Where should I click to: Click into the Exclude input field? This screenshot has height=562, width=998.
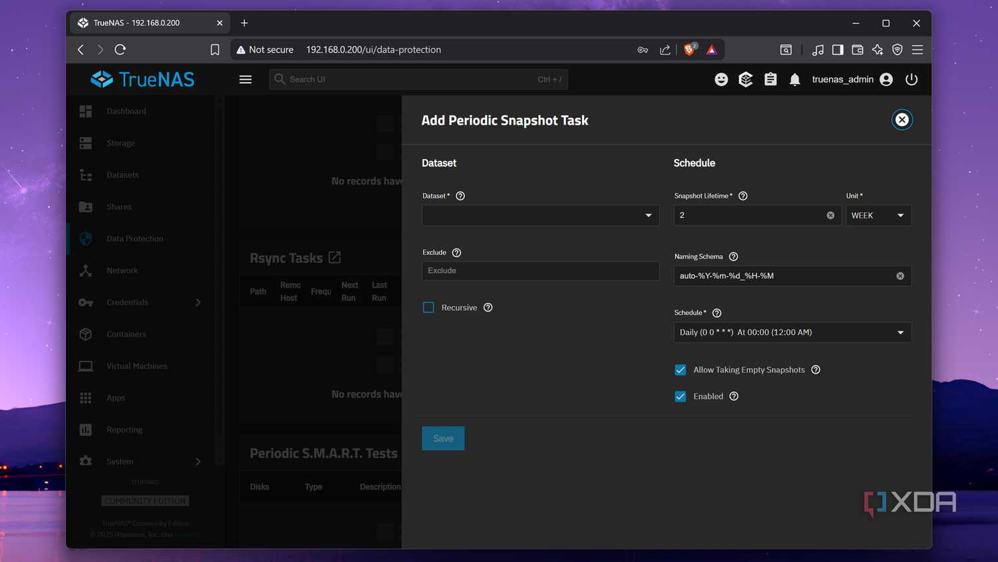click(540, 270)
